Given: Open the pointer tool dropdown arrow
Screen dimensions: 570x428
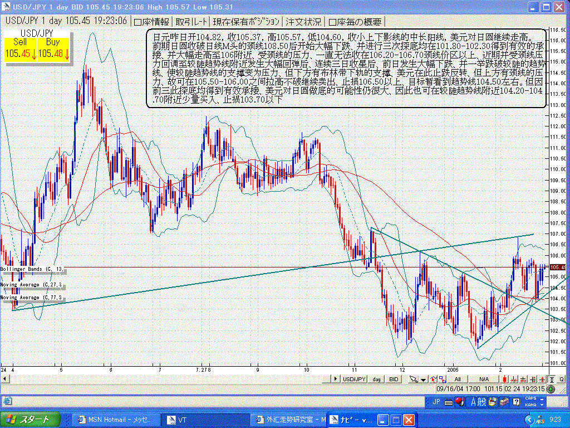Looking at the screenshot, I should point(424,380).
